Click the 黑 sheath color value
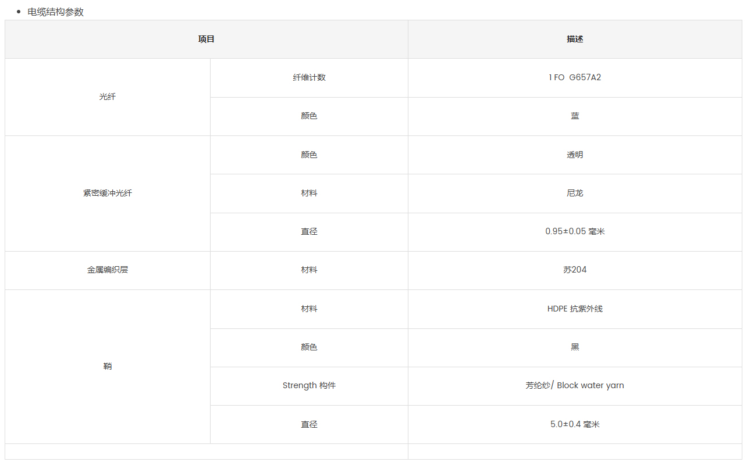The height and width of the screenshot is (462, 747). click(x=575, y=348)
